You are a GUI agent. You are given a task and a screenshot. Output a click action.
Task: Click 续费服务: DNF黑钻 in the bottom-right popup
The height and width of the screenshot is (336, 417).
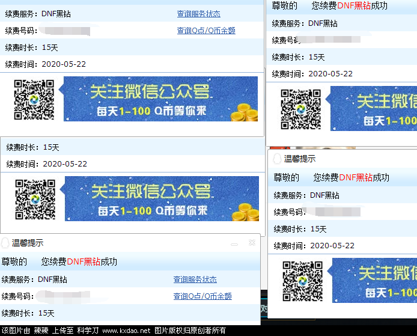click(306, 195)
